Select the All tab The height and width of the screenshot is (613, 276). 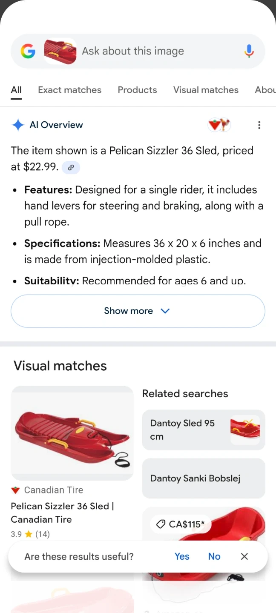(16, 90)
